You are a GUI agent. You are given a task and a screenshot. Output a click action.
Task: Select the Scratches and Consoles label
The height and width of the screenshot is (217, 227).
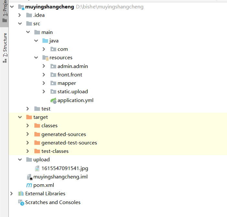(53, 202)
